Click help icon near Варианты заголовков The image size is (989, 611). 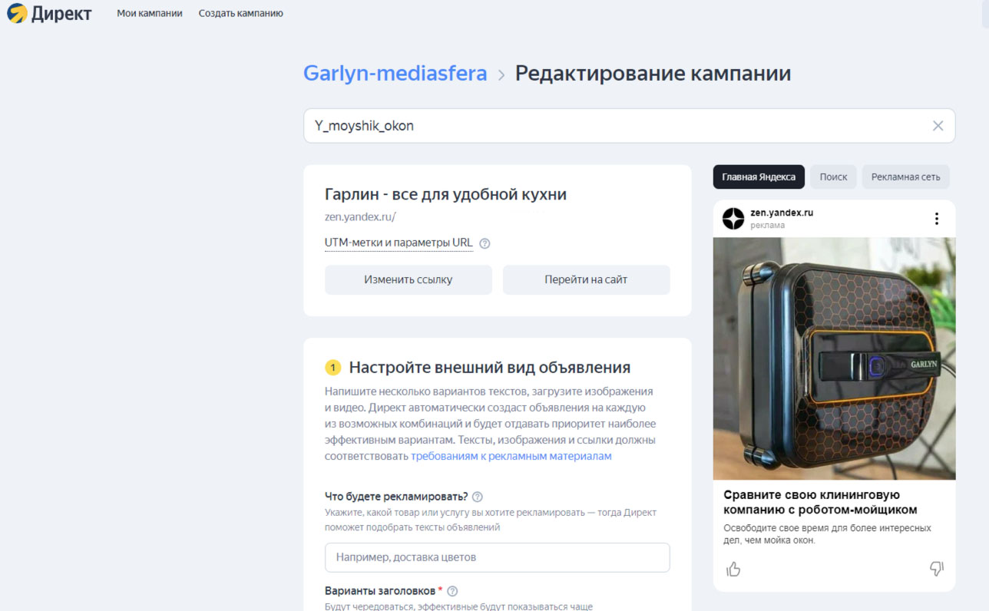[x=452, y=591]
